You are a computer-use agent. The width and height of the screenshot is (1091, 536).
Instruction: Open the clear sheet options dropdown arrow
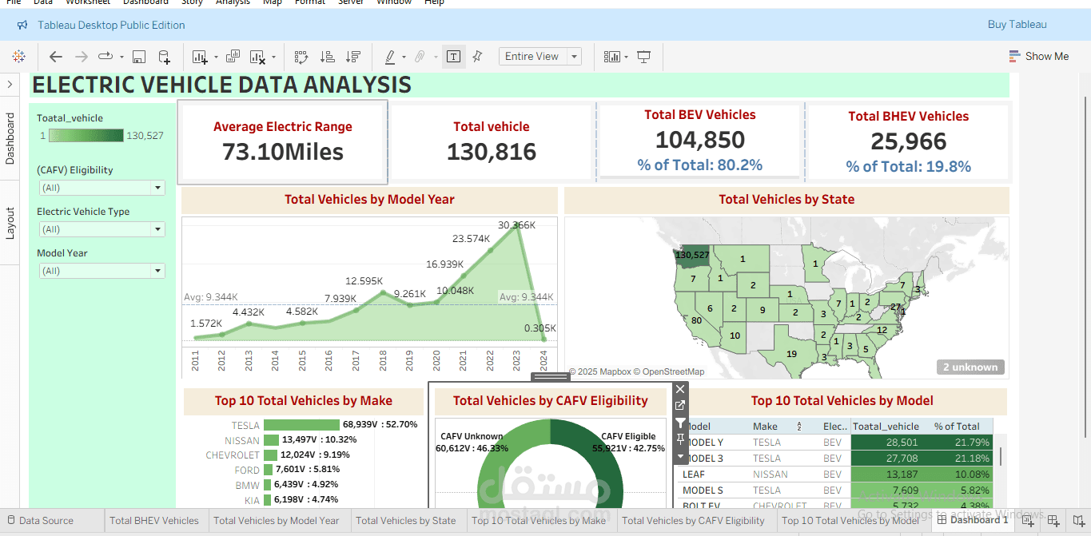click(273, 58)
